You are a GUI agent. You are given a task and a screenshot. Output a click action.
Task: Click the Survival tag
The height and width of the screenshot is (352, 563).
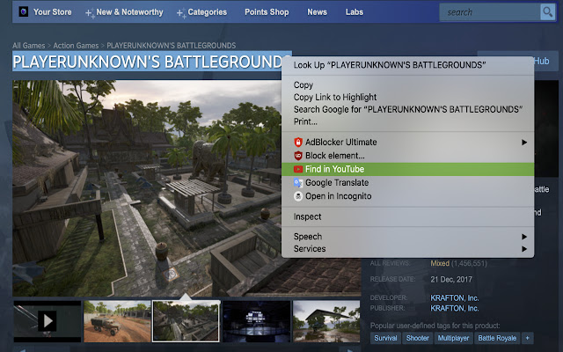point(385,338)
